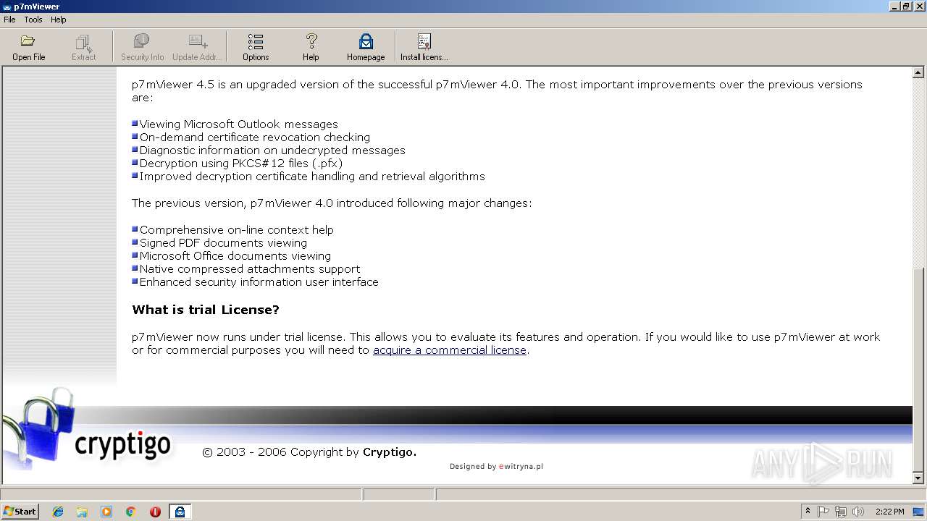Click the vertical scrollbar down arrow
The height and width of the screenshot is (521, 927).
tap(918, 478)
